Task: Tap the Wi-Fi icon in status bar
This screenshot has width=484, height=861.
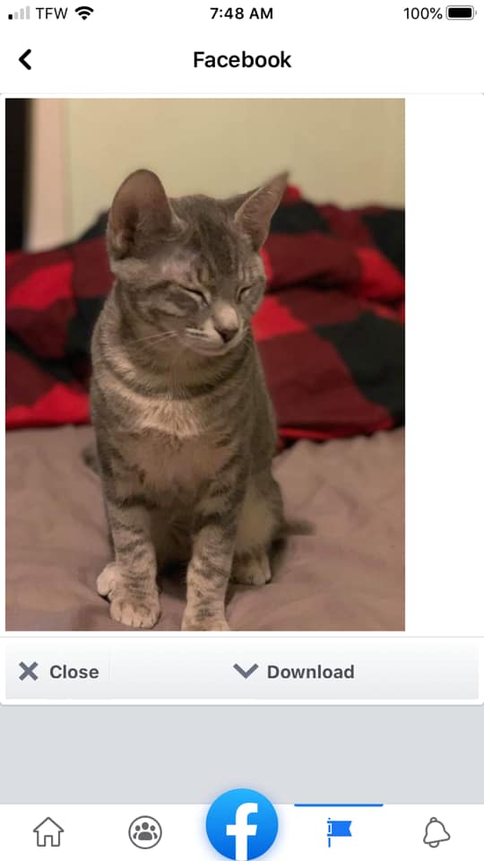Action: pyautogui.click(x=84, y=13)
